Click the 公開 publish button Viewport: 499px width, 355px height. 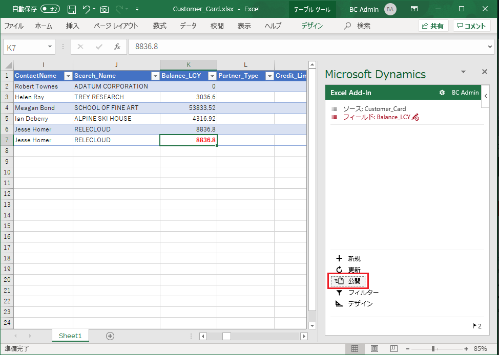[348, 281]
